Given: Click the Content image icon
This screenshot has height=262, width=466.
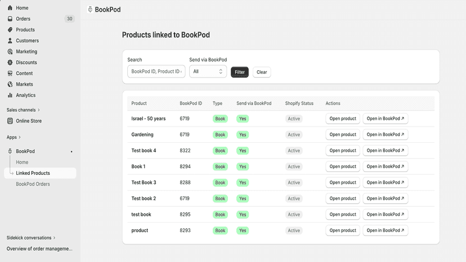Looking at the screenshot, I should coord(10,73).
